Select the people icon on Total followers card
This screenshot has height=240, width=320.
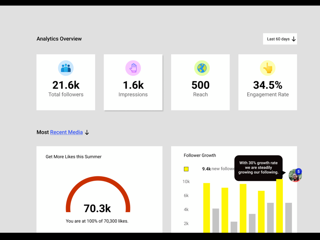coord(66,68)
